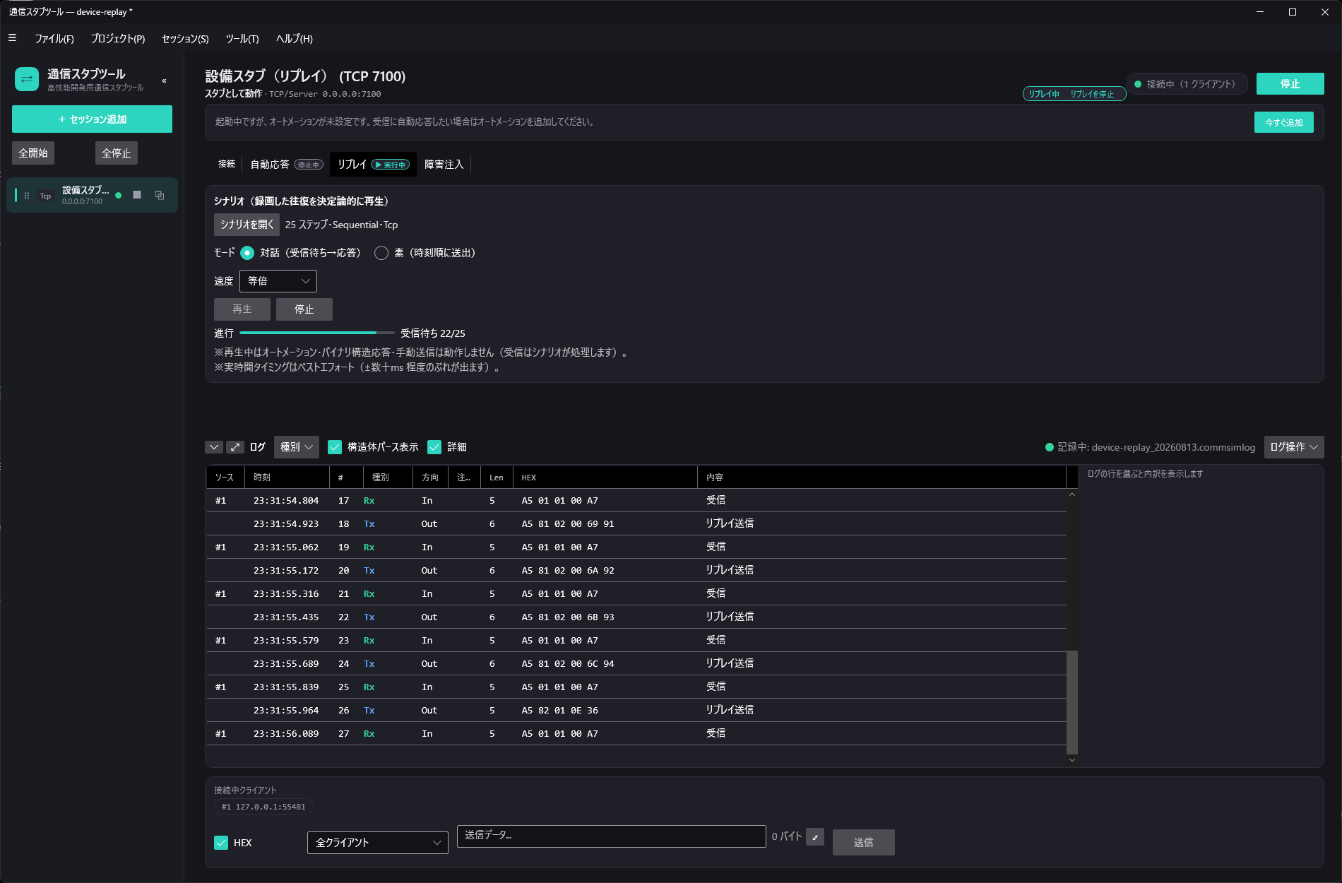Image resolution: width=1342 pixels, height=883 pixels.
Task: Toggle the 詳細 checkbox in the log toolbar
Action: (x=434, y=447)
